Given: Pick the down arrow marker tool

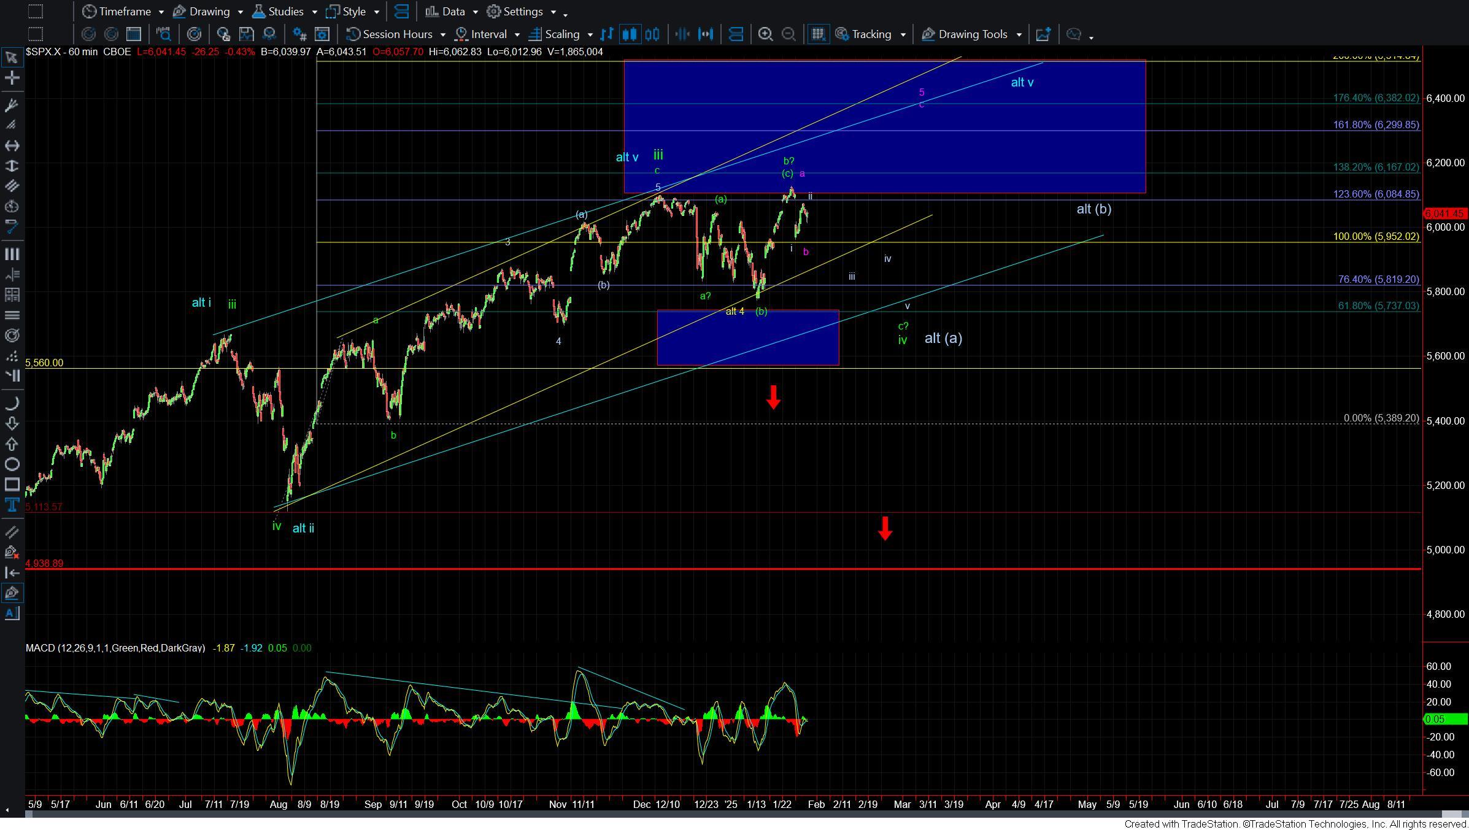Looking at the screenshot, I should [12, 423].
